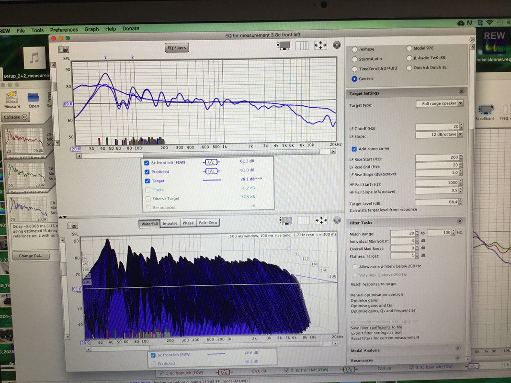Open Graph menu
The width and height of the screenshot is (511, 383).
pos(91,29)
